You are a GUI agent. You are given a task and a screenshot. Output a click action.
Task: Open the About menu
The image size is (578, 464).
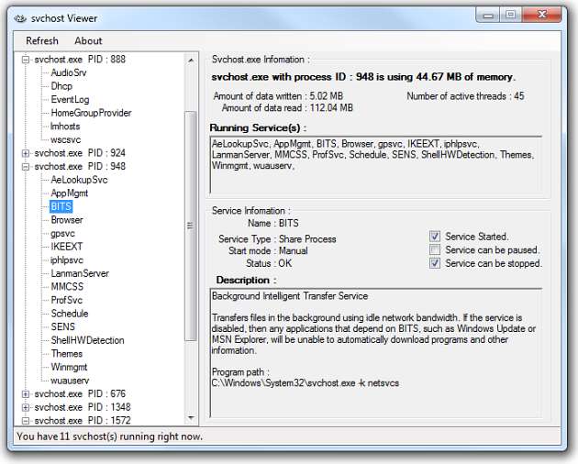point(88,40)
